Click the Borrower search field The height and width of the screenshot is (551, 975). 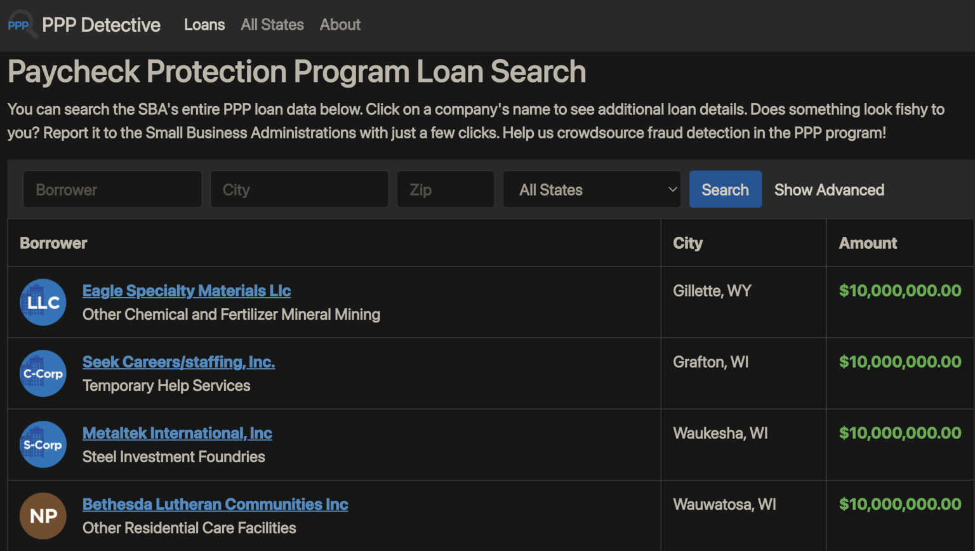click(112, 189)
